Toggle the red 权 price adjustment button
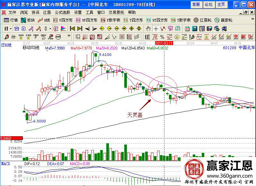 tap(56, 29)
